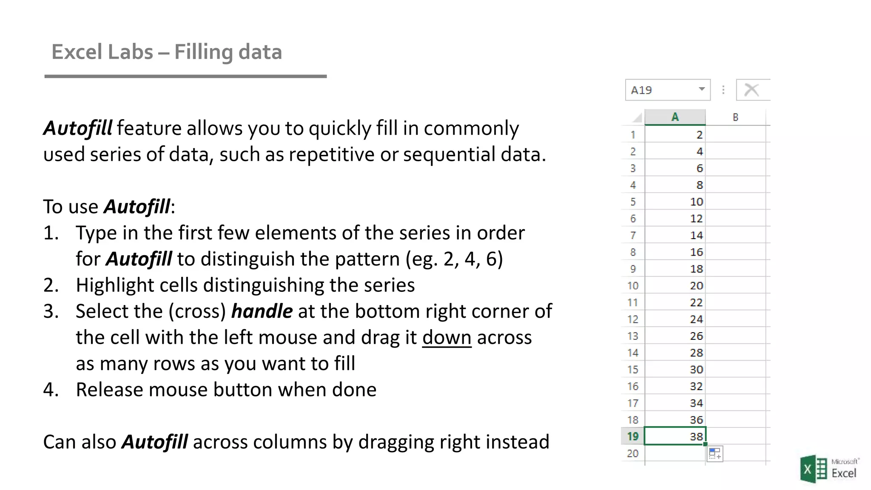The image size is (871, 490).
Task: Select row 20 header
Action: [x=633, y=453]
